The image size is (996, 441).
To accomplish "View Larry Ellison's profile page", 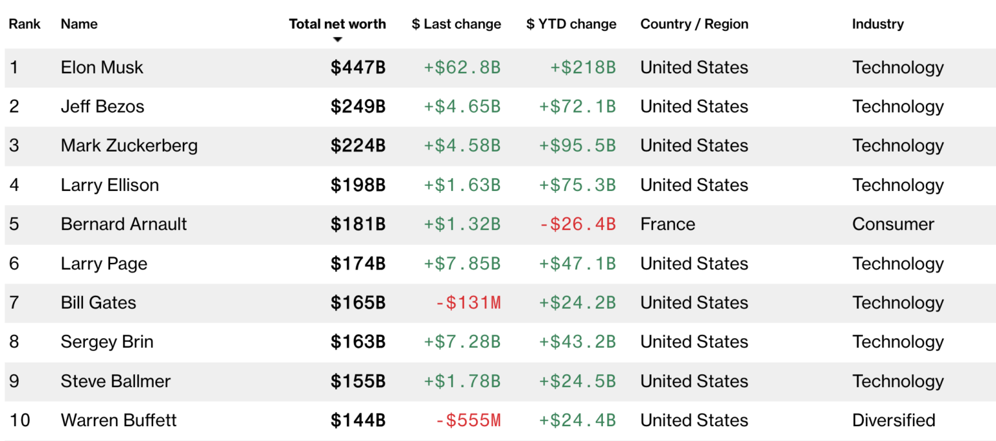I will (x=110, y=185).
